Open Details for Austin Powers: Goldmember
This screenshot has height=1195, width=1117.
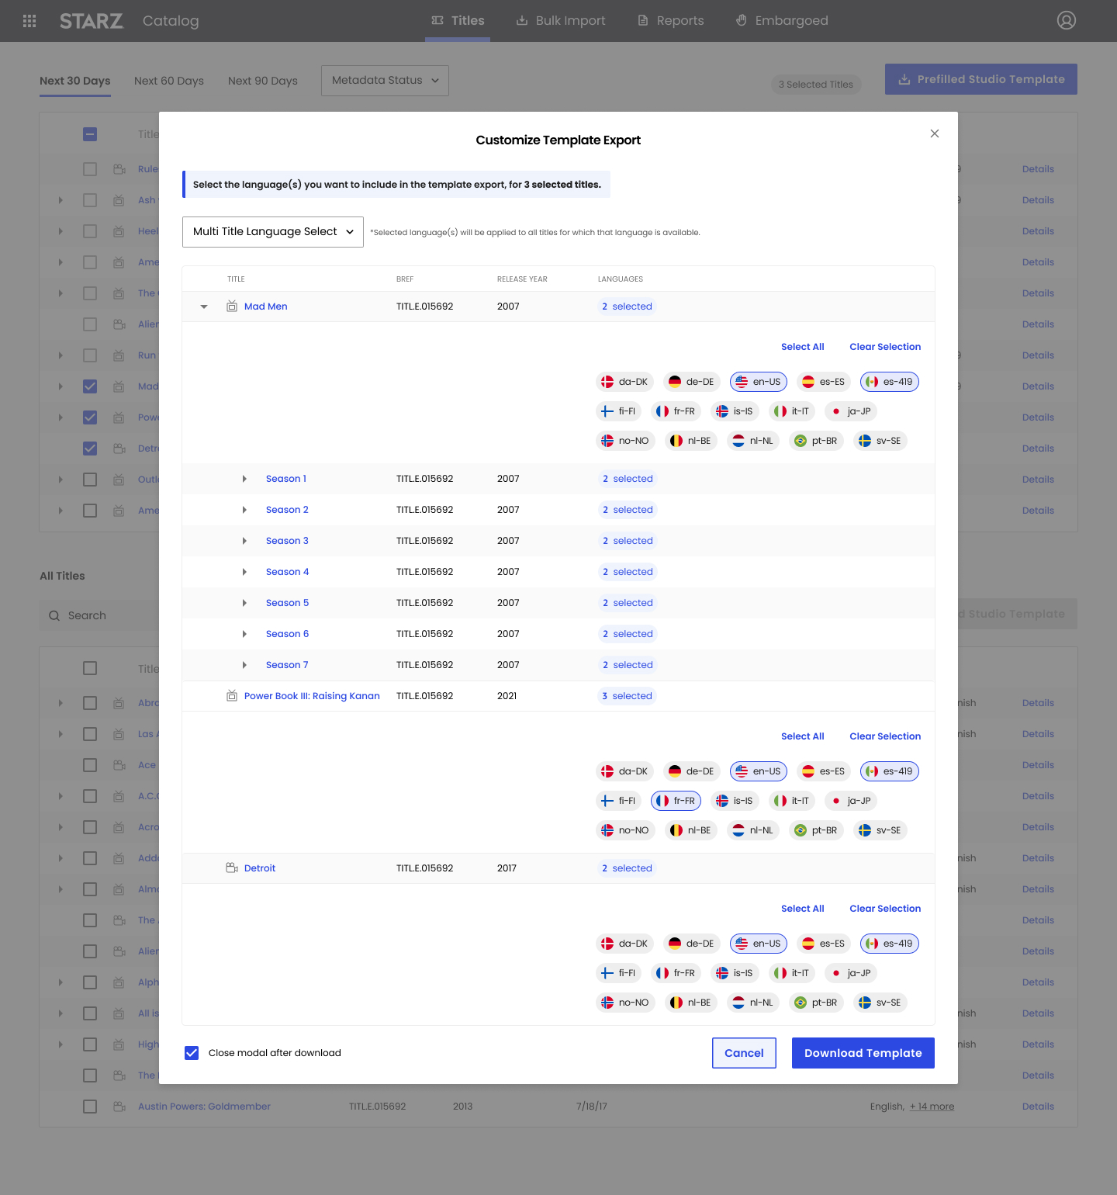point(1038,1107)
